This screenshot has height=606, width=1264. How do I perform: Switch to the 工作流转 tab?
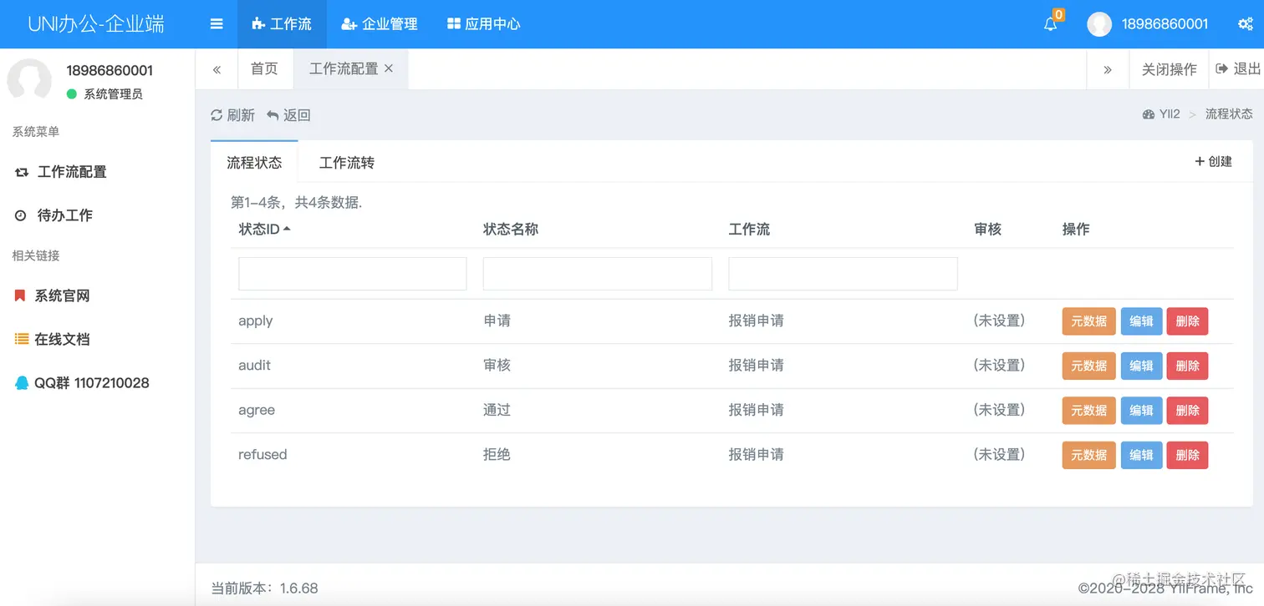click(346, 163)
